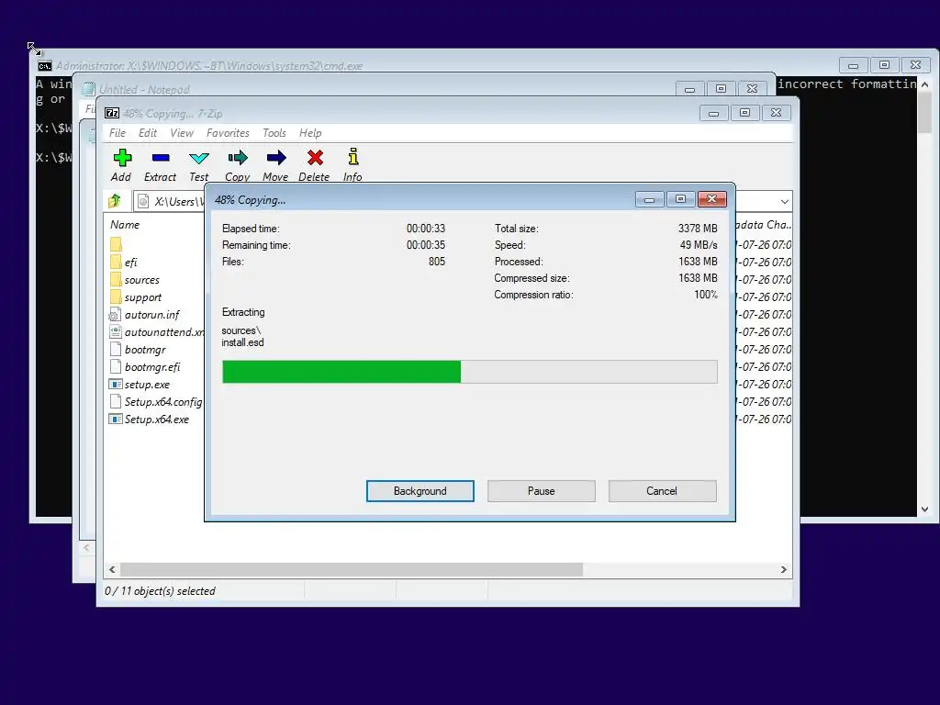Pause the copying operation

tap(542, 491)
